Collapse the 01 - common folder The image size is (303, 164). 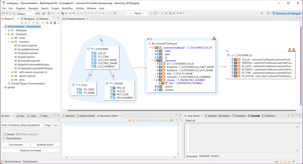click(x=9, y=42)
